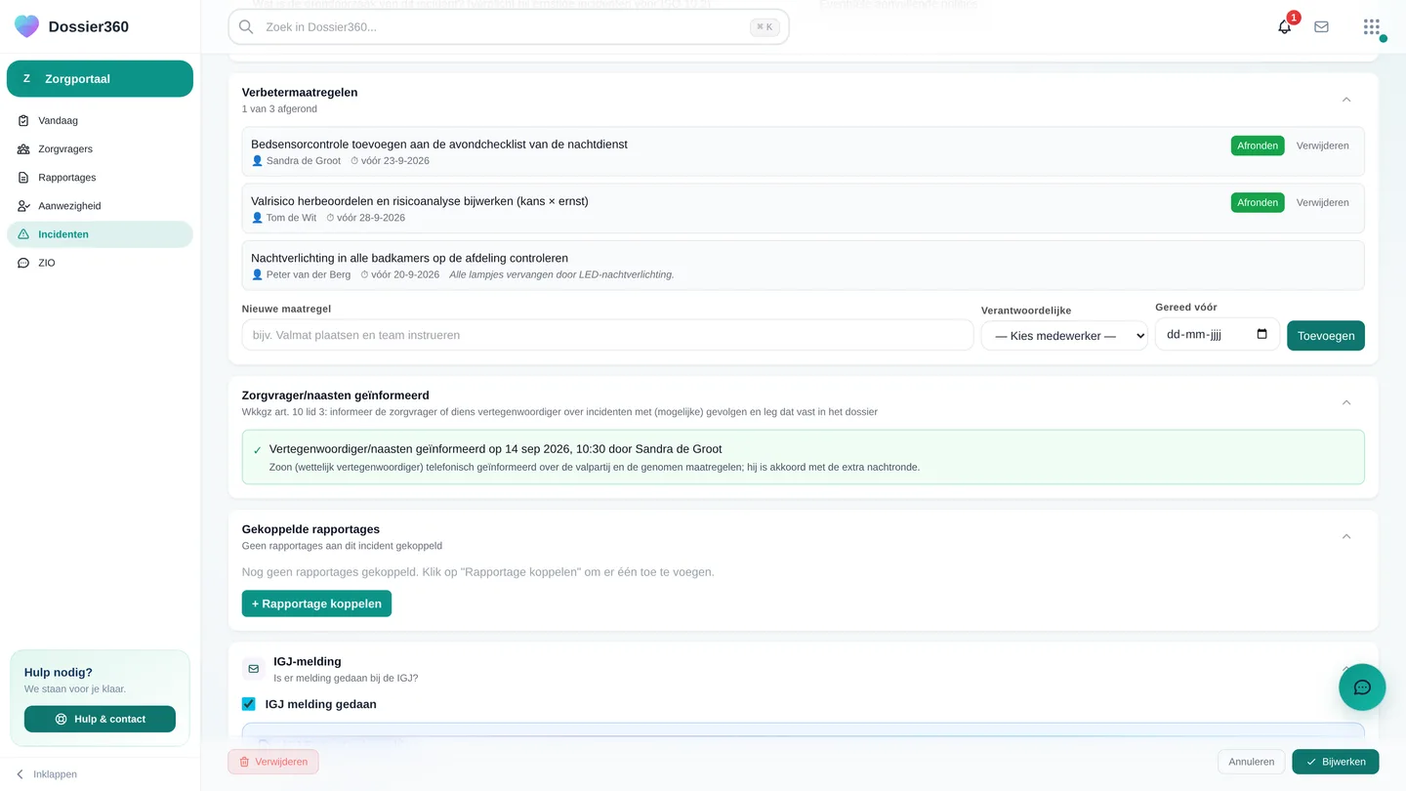Focus the Zoek in Dossier360 search field

(x=509, y=27)
